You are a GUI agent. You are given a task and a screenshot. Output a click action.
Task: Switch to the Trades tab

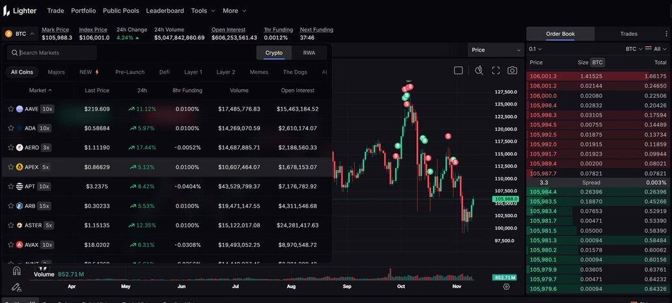point(628,34)
